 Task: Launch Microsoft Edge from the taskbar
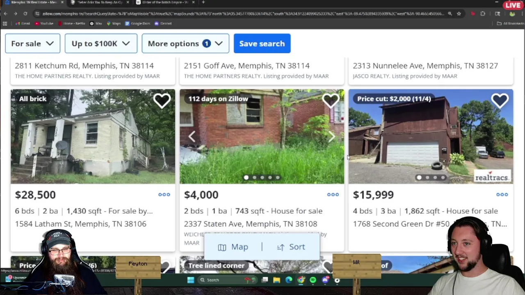(289, 280)
